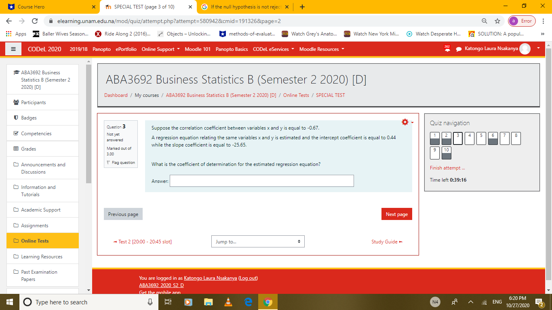
Task: Jump to quiz question 10
Action: click(447, 153)
